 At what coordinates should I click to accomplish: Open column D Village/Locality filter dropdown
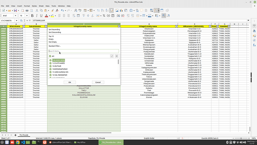pyautogui.click(x=177, y=26)
